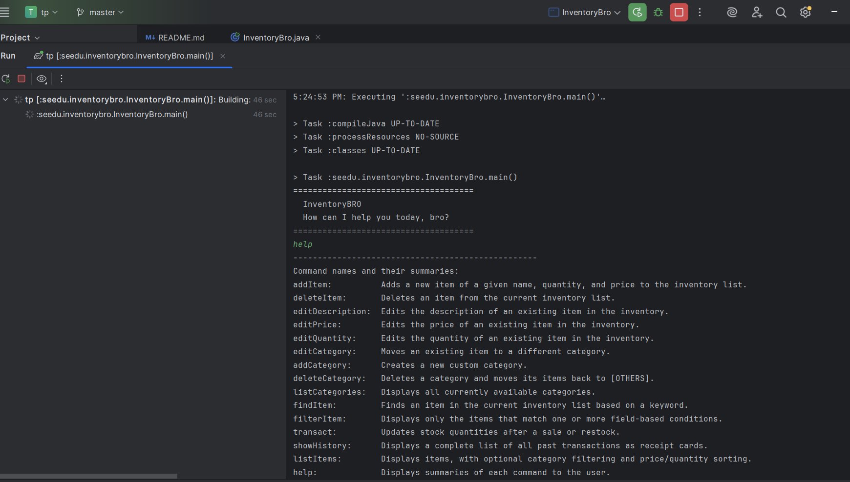Click 'Task :compileJava UP-TO-DATE' line
850x482 pixels.
(x=366, y=123)
